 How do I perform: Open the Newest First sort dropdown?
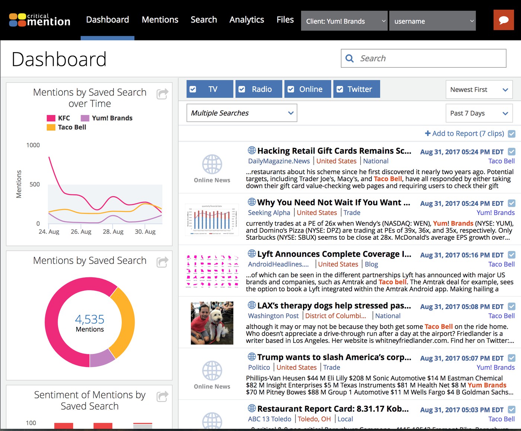coord(479,90)
